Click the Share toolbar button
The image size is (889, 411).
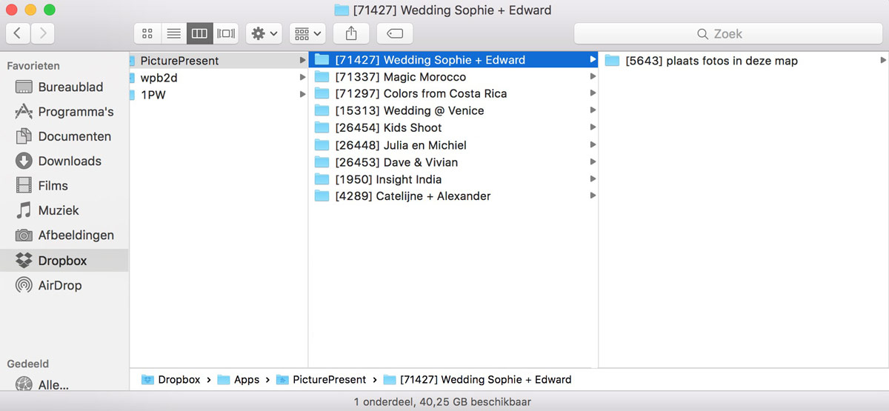tap(351, 33)
